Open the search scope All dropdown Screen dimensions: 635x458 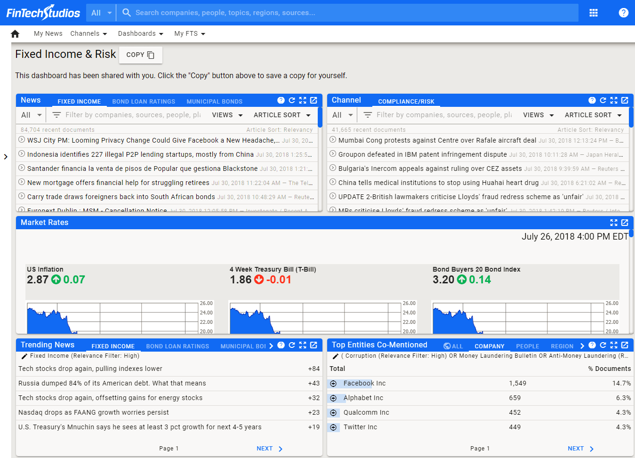pos(101,13)
